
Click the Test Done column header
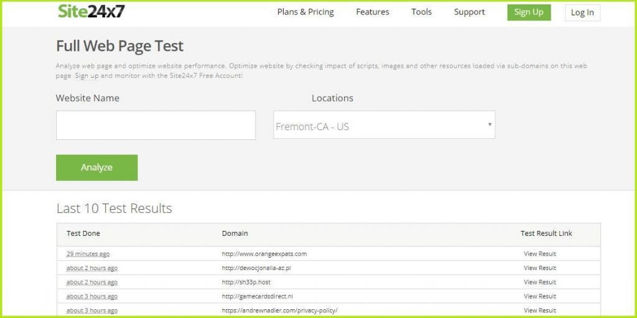[x=83, y=233]
